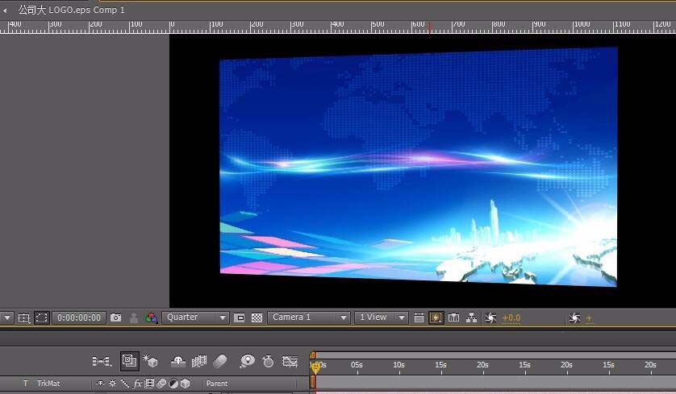Open the 1 View layout dropdown
This screenshot has width=676, height=394.
[381, 317]
